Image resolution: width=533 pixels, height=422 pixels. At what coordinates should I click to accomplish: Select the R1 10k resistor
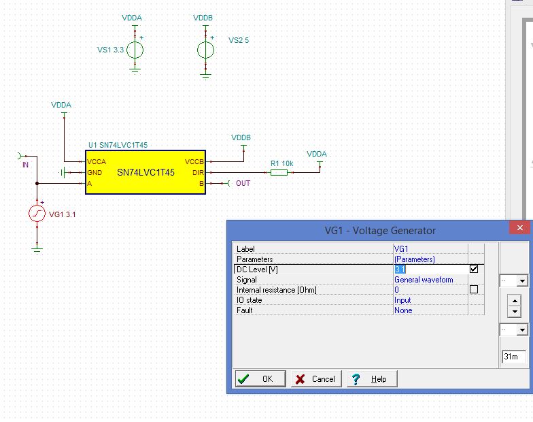coord(279,173)
